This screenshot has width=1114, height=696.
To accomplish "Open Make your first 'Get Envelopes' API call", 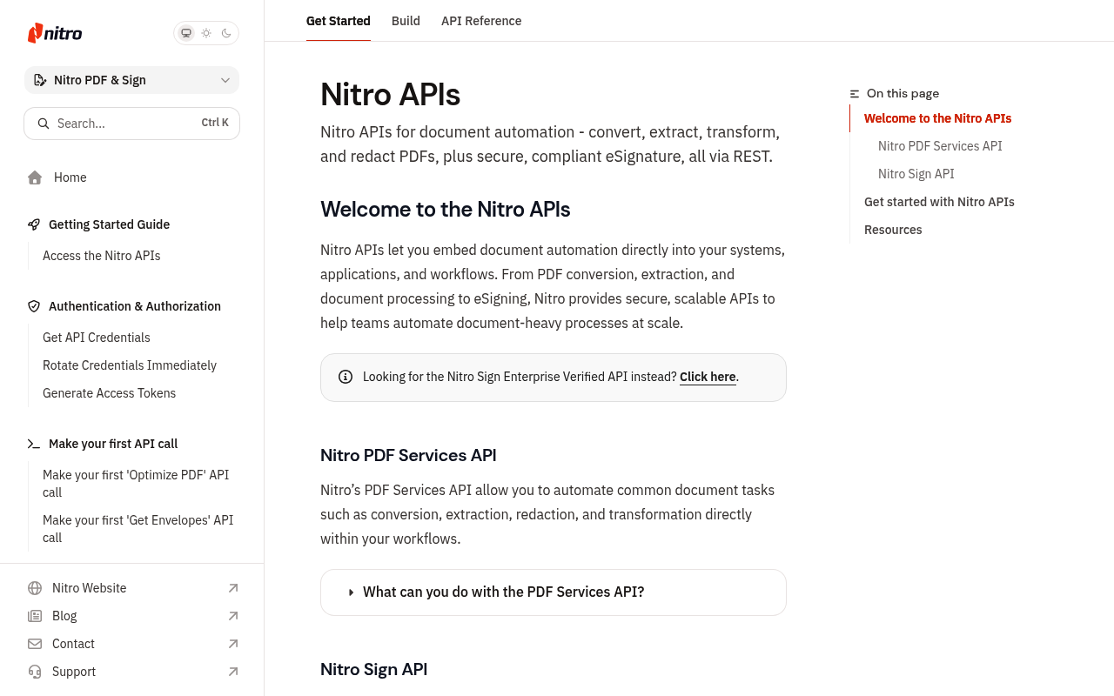I will click(138, 529).
